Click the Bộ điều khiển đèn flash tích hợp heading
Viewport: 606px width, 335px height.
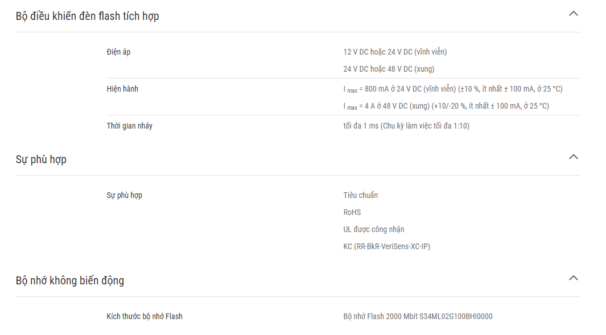[x=88, y=16]
